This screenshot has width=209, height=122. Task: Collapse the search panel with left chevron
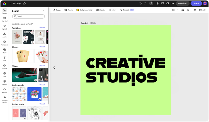click(x=54, y=68)
